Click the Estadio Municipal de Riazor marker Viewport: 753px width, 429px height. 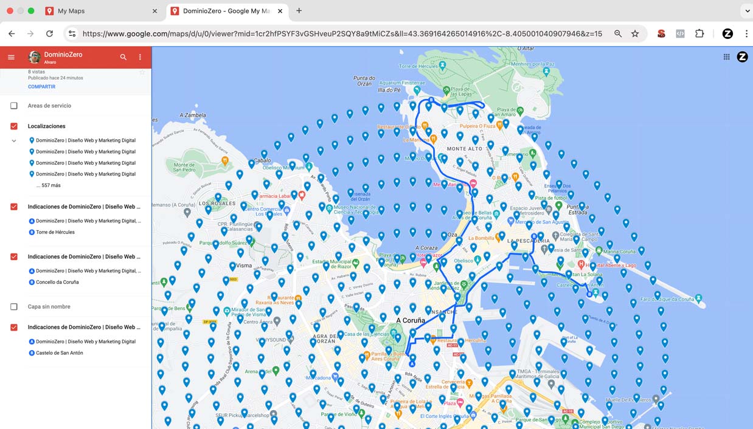coord(356,265)
